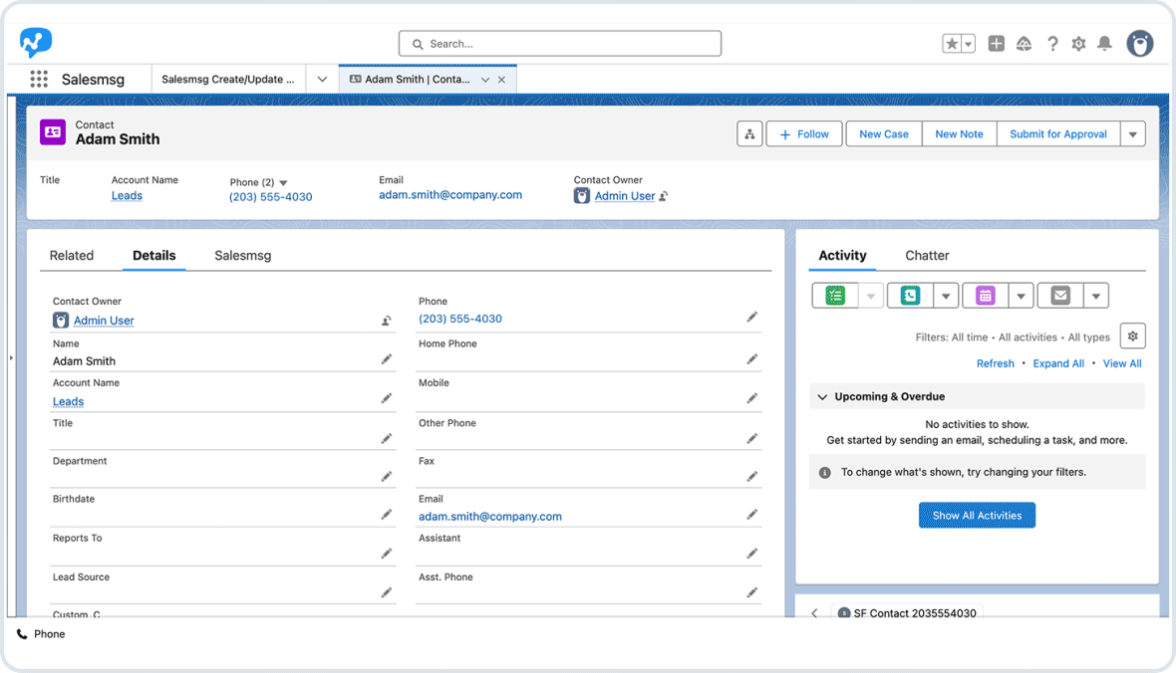Edit the Birthdate pencil icon
Image resolution: width=1176 pixels, height=673 pixels.
pyautogui.click(x=387, y=514)
